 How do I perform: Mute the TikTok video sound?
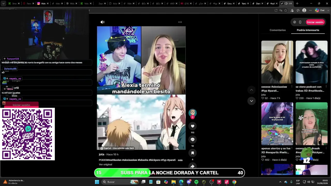click(102, 22)
